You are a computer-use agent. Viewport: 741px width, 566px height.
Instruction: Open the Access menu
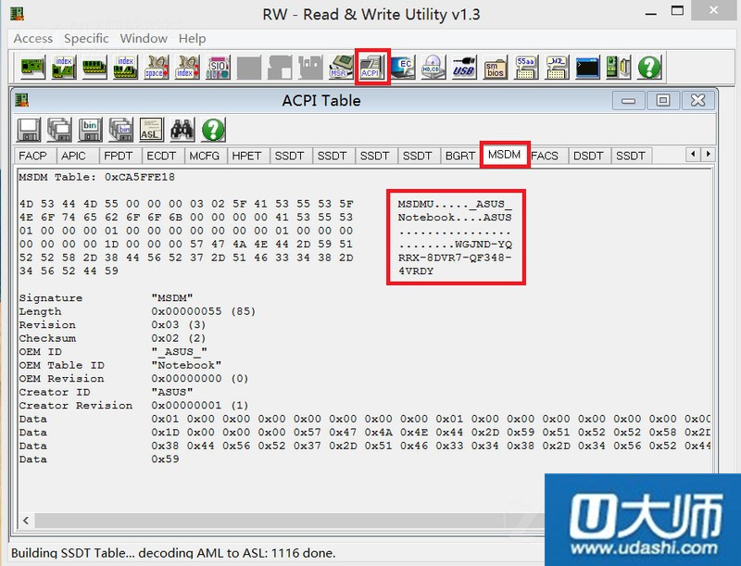click(33, 38)
